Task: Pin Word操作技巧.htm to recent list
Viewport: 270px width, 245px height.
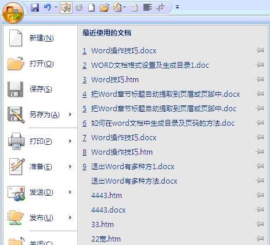Action: click(260, 152)
